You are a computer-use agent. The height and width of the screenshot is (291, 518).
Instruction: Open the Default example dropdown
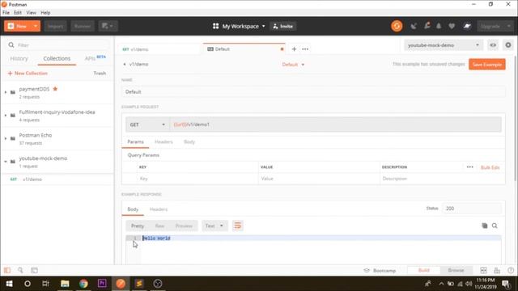click(x=293, y=65)
